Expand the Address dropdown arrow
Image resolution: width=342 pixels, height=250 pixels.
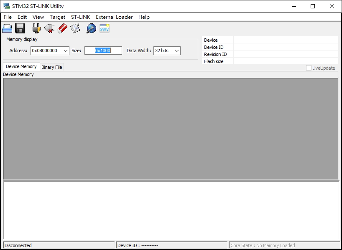[x=66, y=51]
